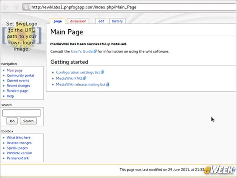Viewport: 237px width, 178px height.
Task: Open the Help link in navigation
Action: pos(10,96)
